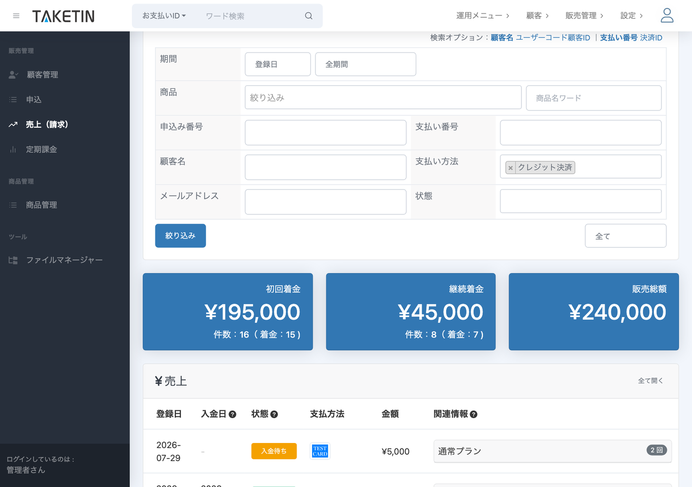Click the ファイルマネージャー folder icon

13,260
